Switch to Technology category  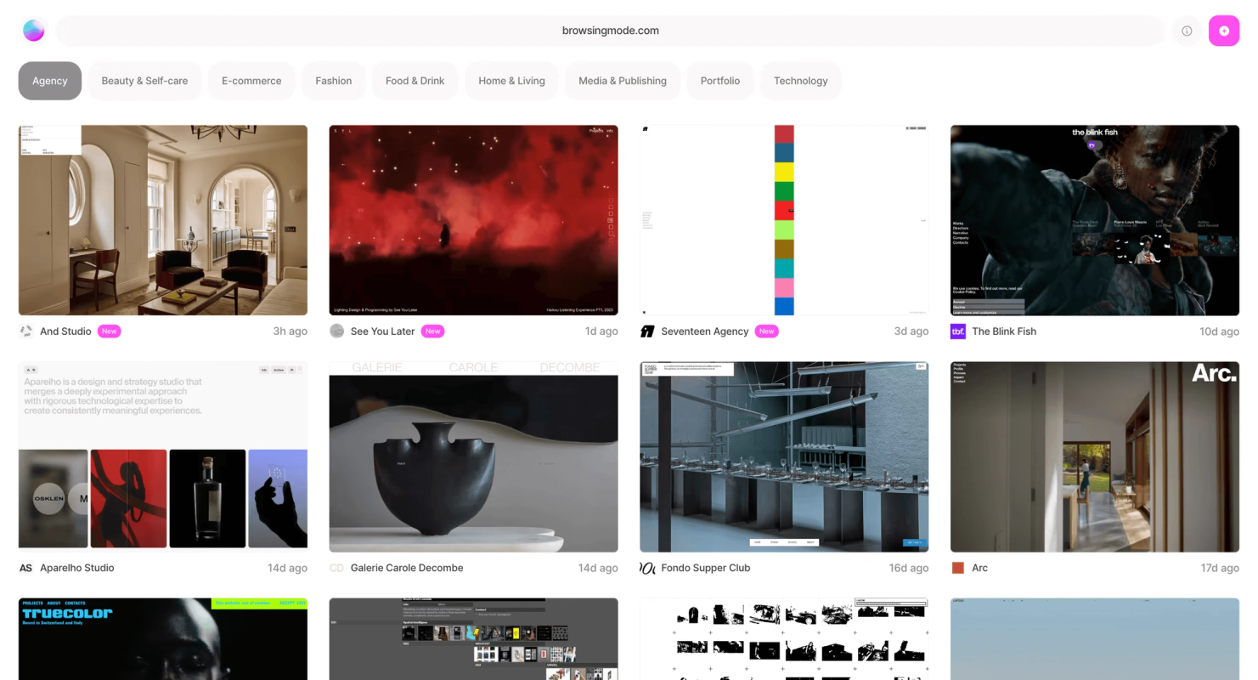click(x=801, y=81)
